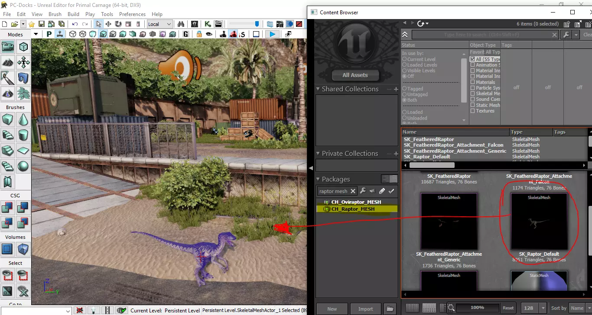
Task: Collapse the Shared Collections section
Action: click(x=319, y=89)
